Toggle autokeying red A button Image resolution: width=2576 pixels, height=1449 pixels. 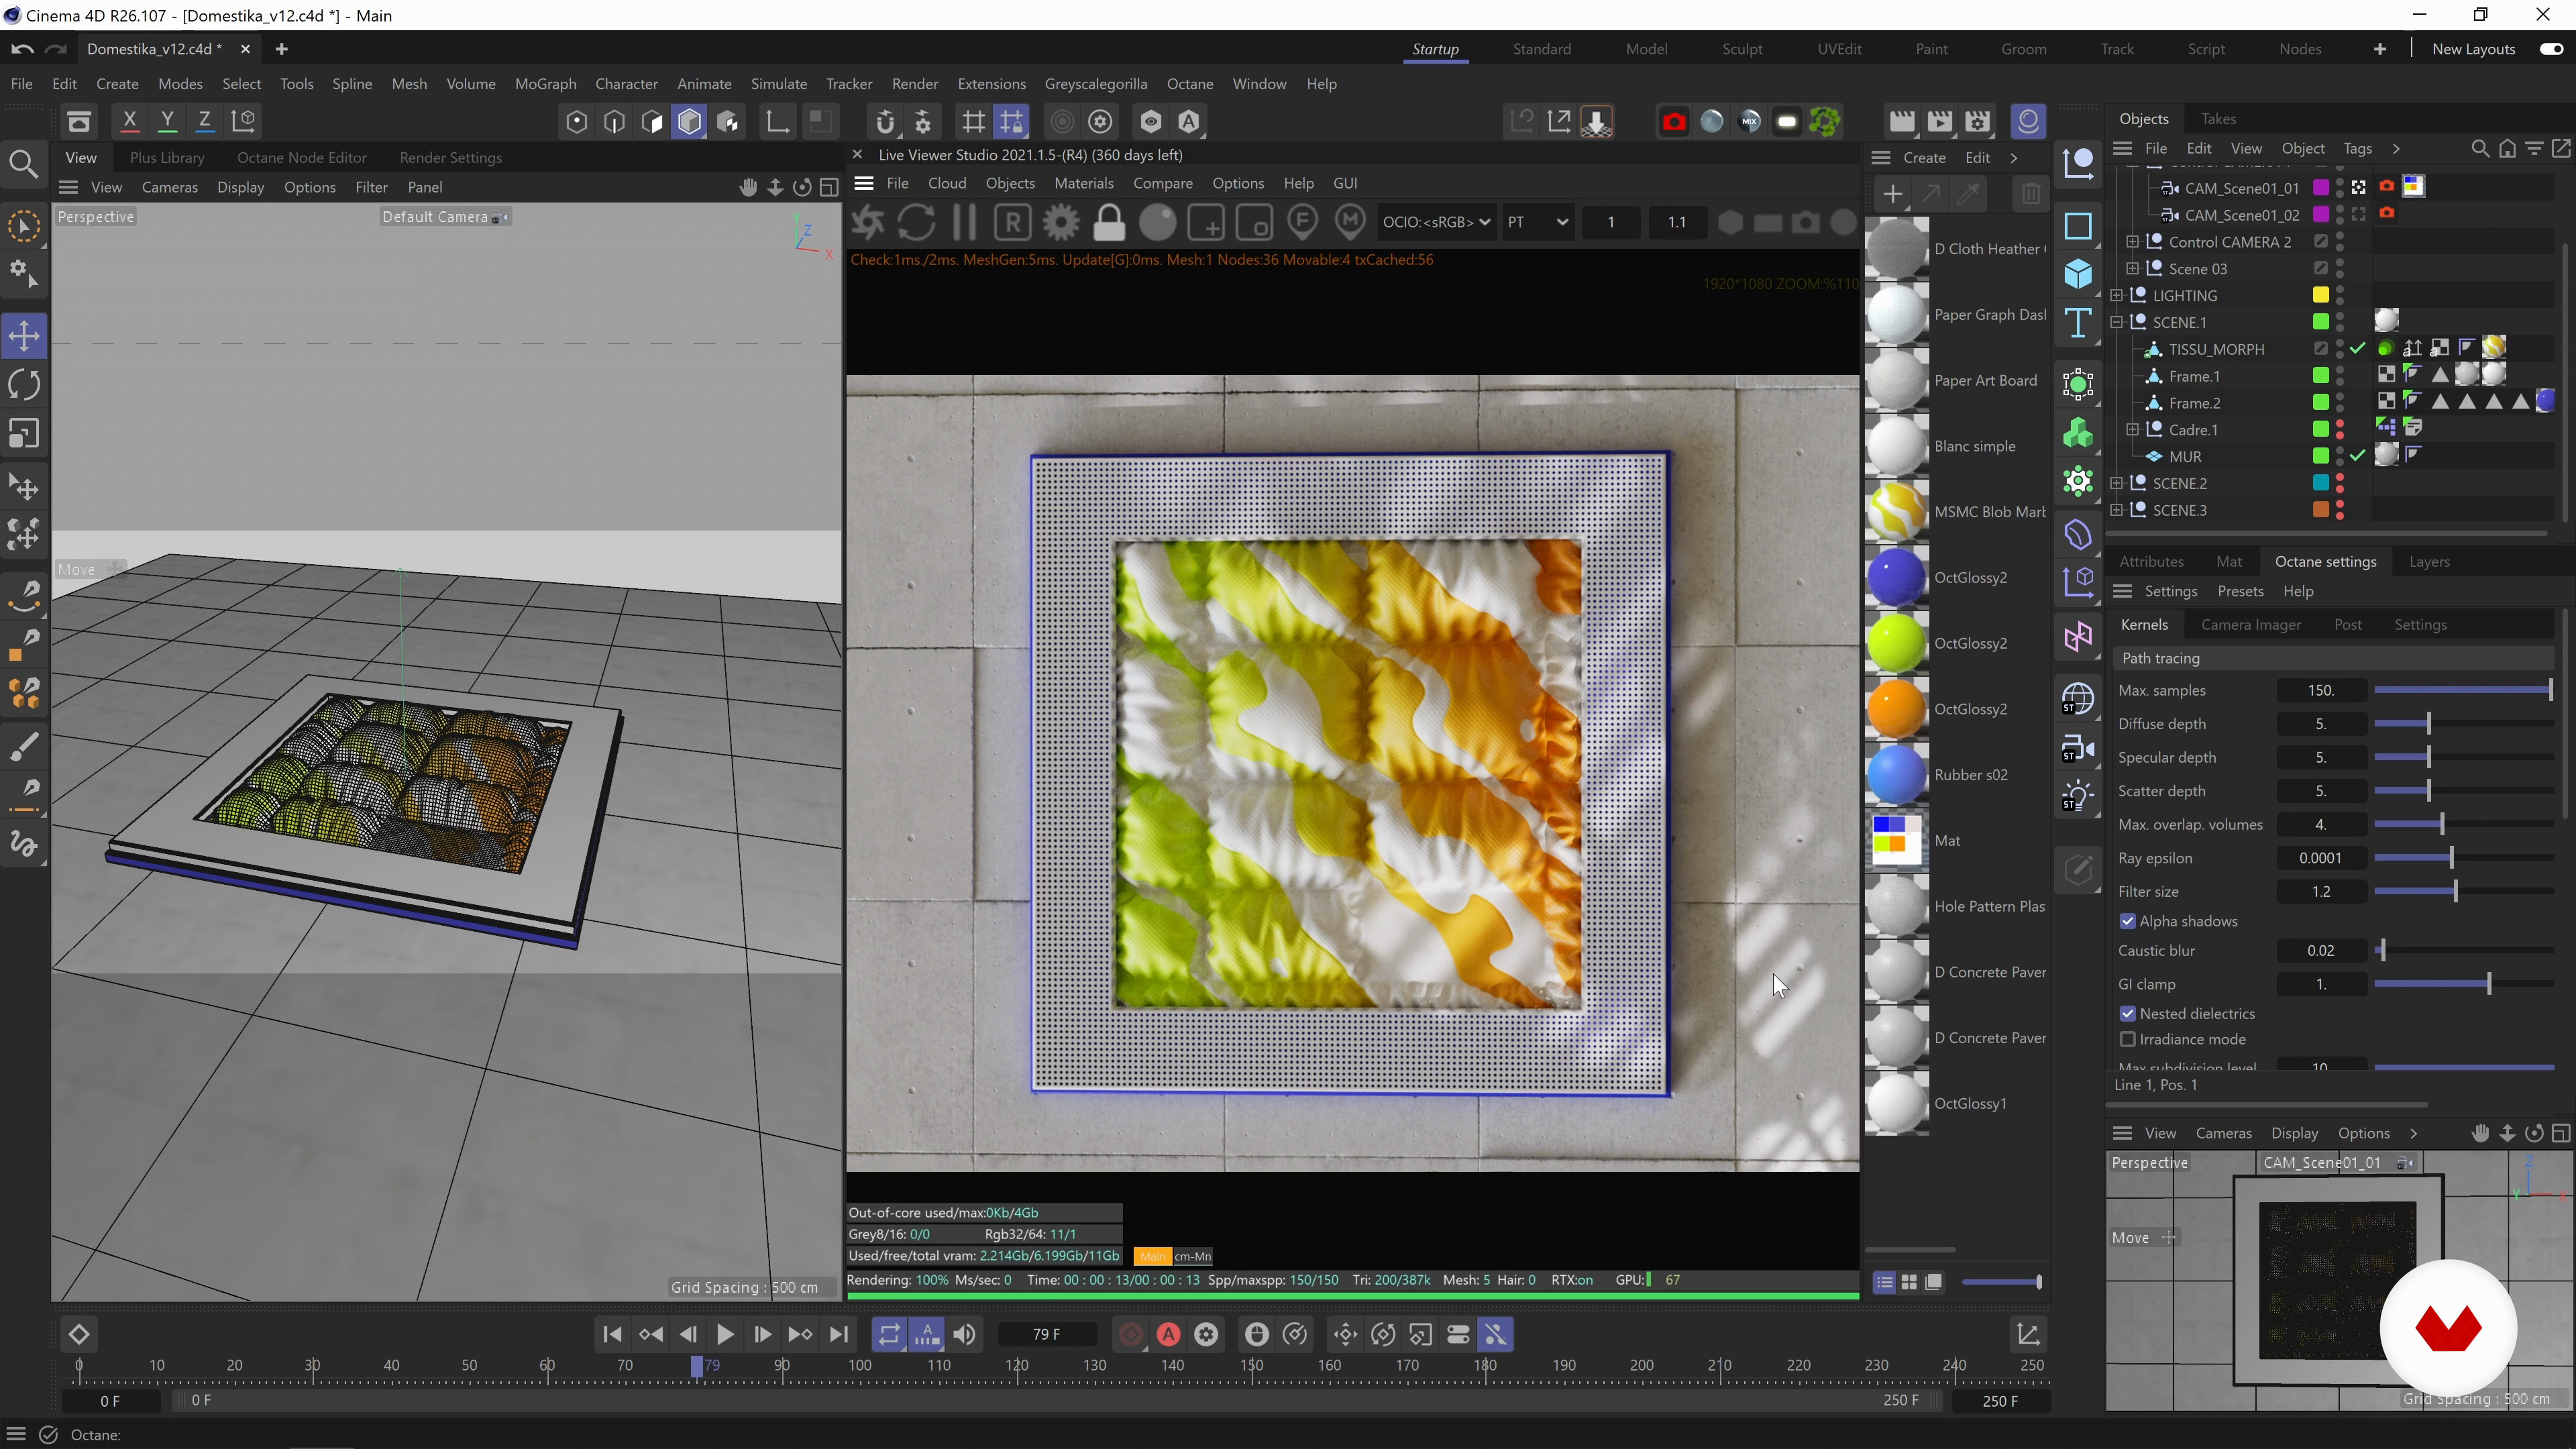pos(1168,1334)
